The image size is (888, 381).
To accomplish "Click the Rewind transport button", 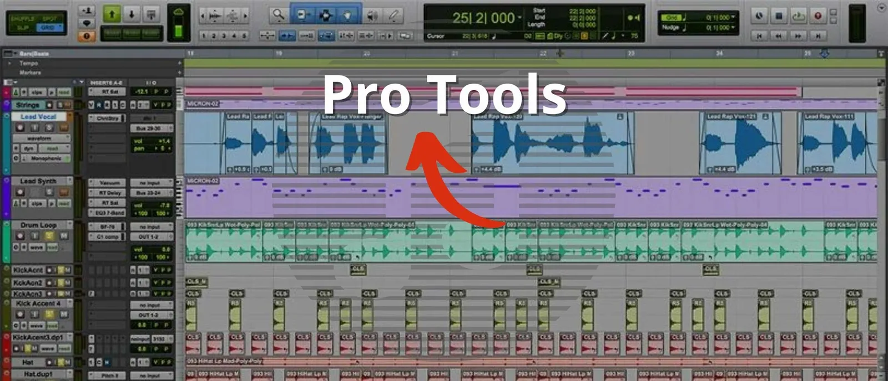I will click(779, 35).
